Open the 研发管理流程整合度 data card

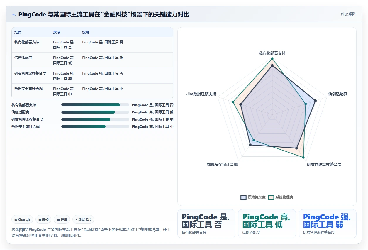(328, 224)
